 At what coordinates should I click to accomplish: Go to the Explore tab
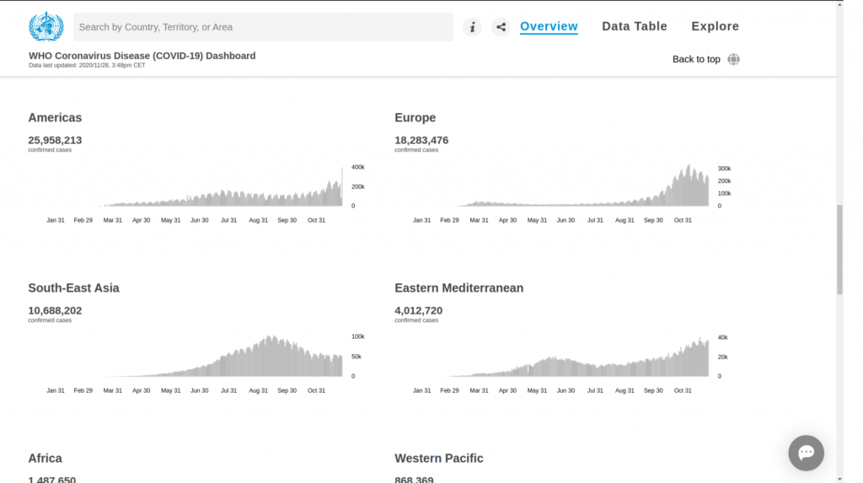click(x=715, y=26)
